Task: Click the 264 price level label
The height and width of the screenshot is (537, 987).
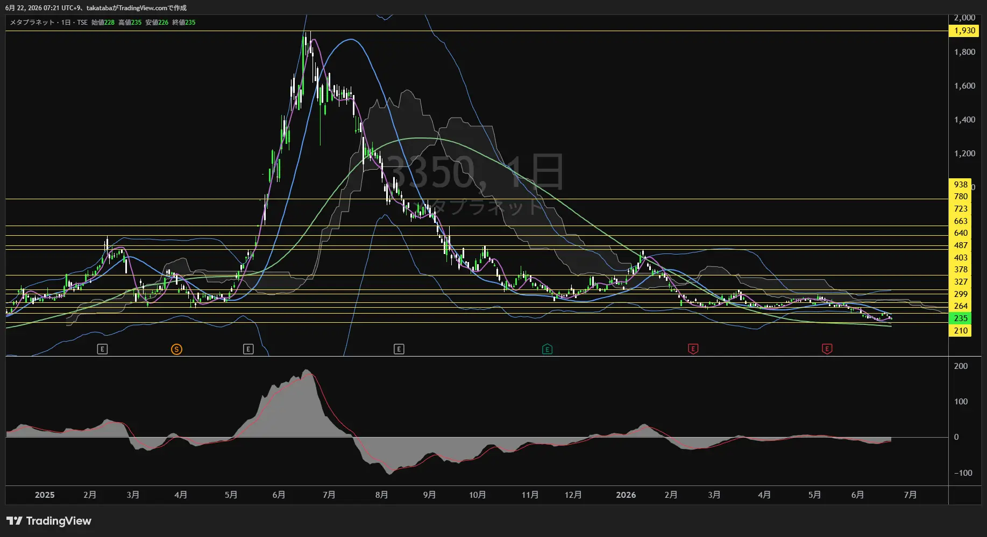Action: pyautogui.click(x=960, y=306)
